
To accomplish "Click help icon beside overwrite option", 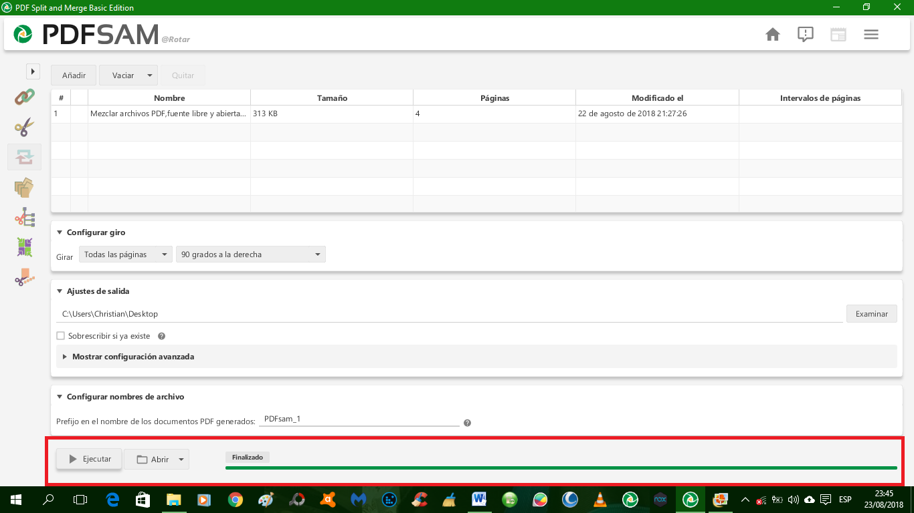I will [x=161, y=336].
